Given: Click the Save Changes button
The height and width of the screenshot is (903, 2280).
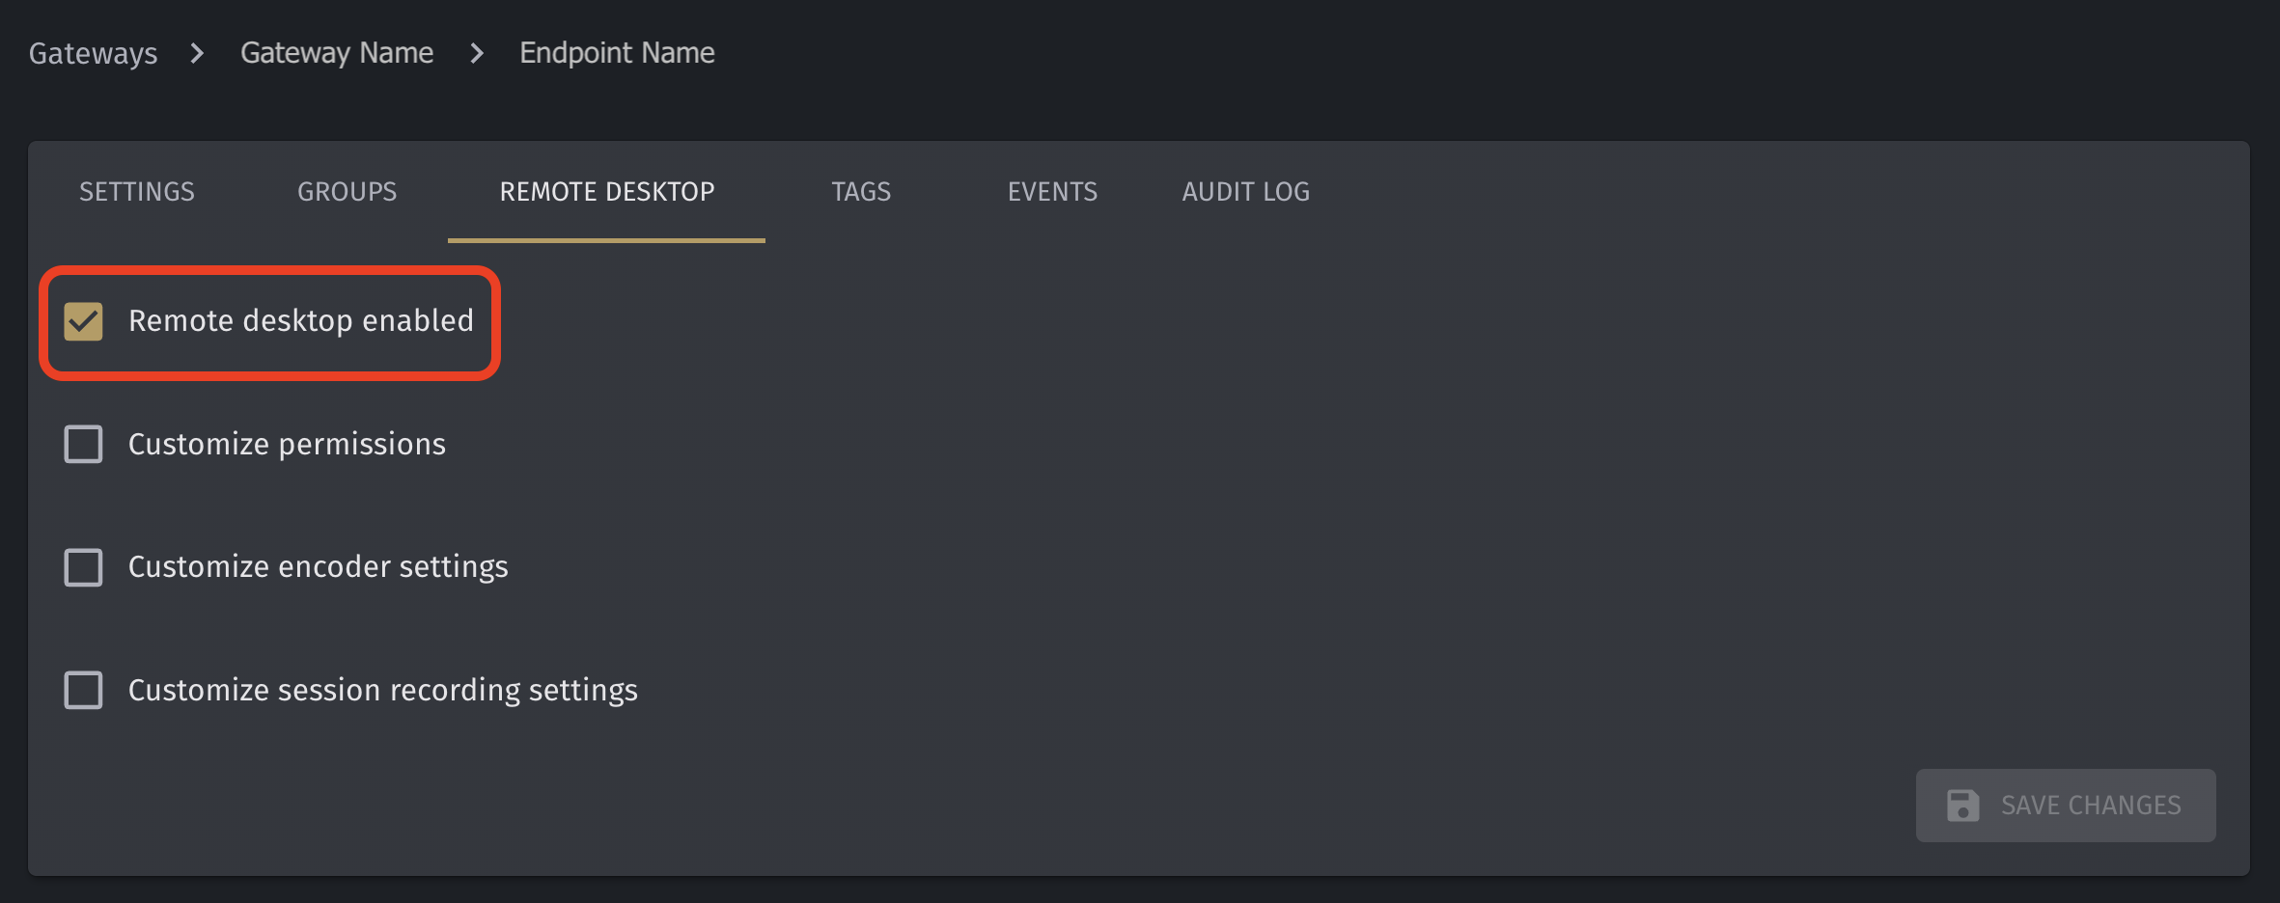Looking at the screenshot, I should click(x=2066, y=806).
